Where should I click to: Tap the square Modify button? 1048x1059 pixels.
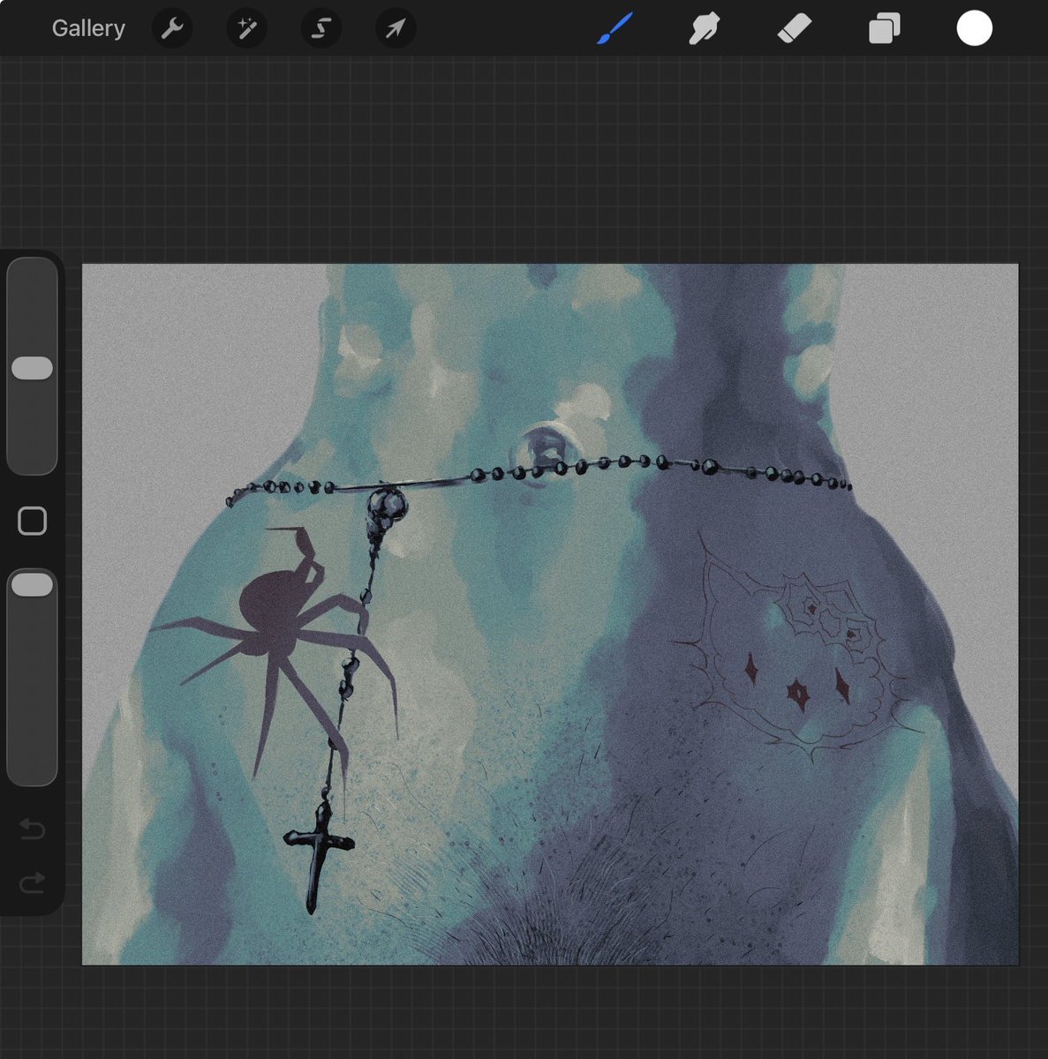(33, 521)
